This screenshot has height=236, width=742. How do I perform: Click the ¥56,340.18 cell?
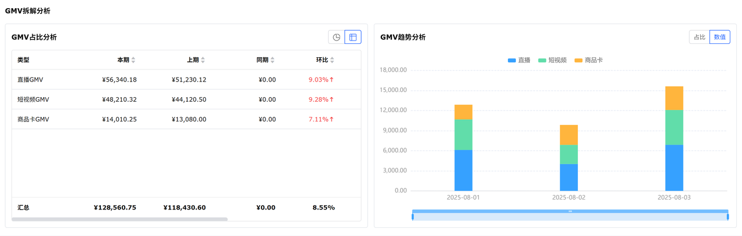coord(119,80)
